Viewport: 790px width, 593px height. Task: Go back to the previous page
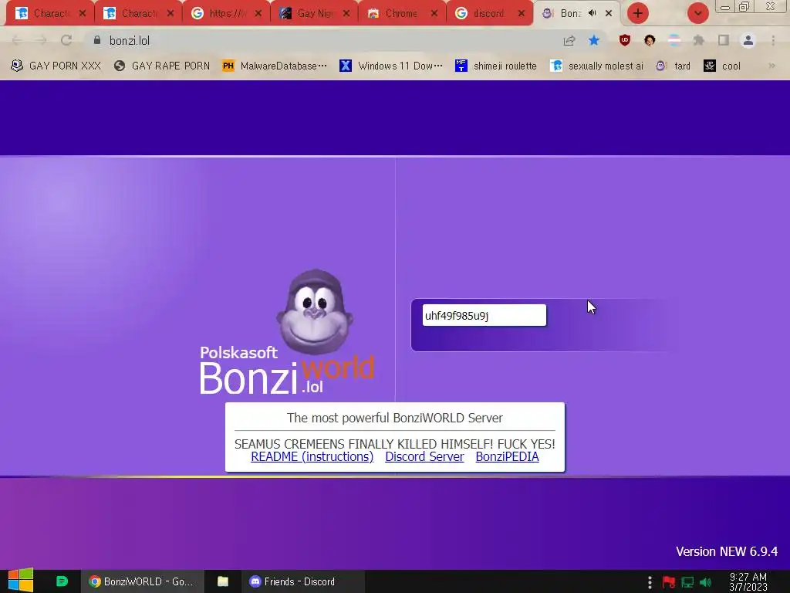17,40
